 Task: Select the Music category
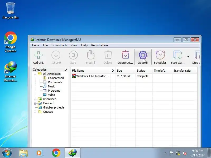[x=51, y=86]
